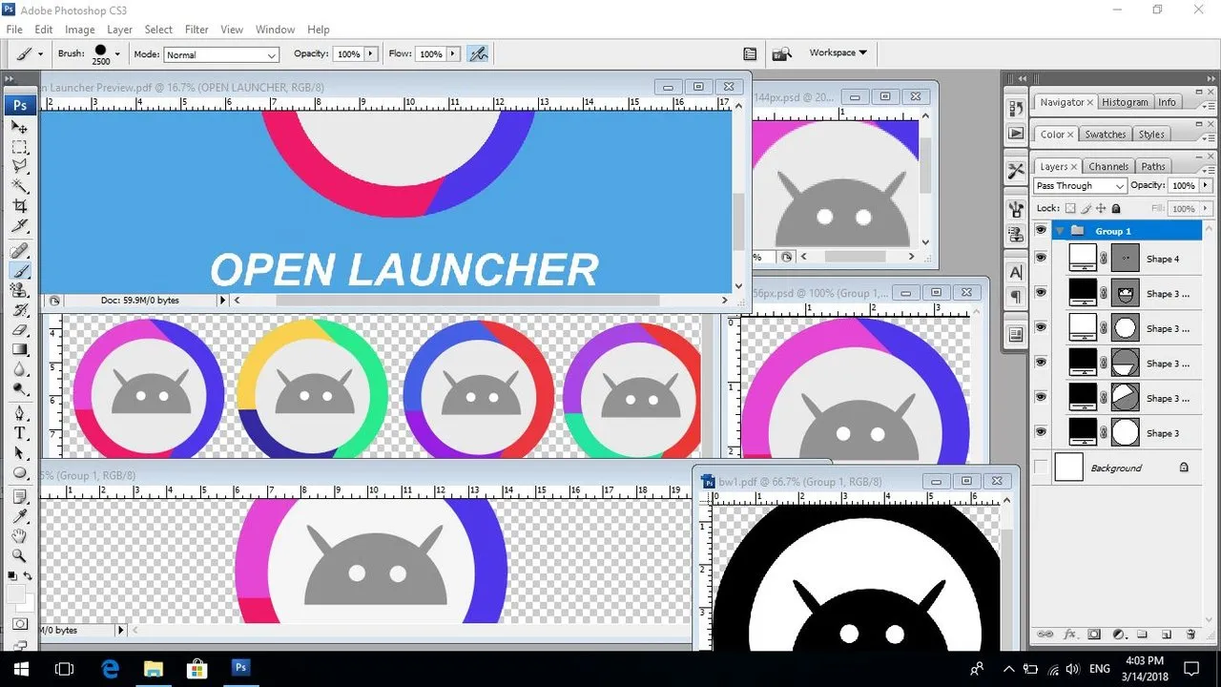Click the create new layer icon
This screenshot has height=687, width=1221.
(x=1166, y=635)
